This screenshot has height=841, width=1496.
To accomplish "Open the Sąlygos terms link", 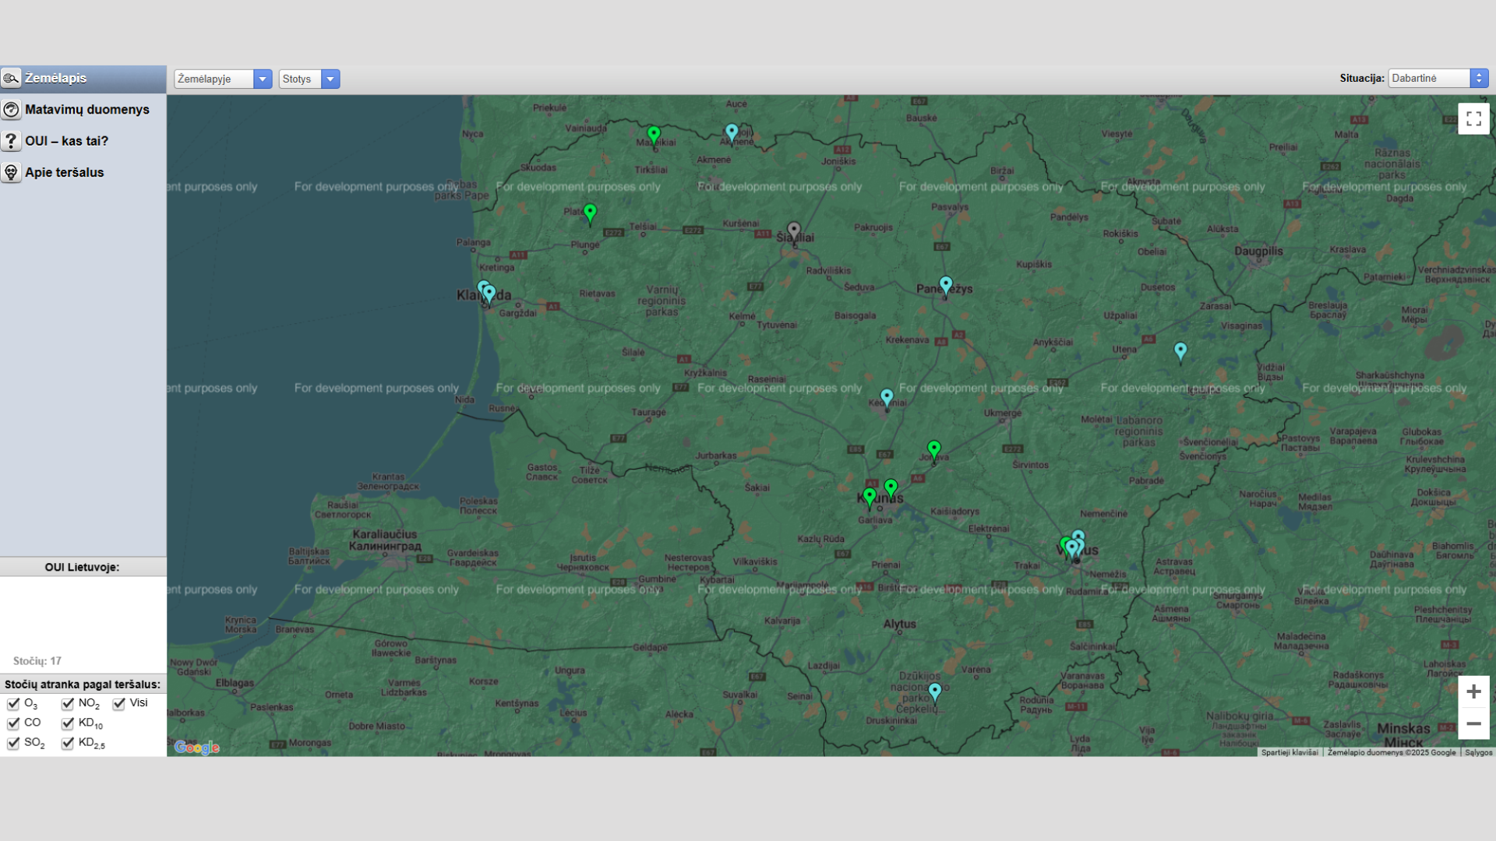I will point(1478,753).
